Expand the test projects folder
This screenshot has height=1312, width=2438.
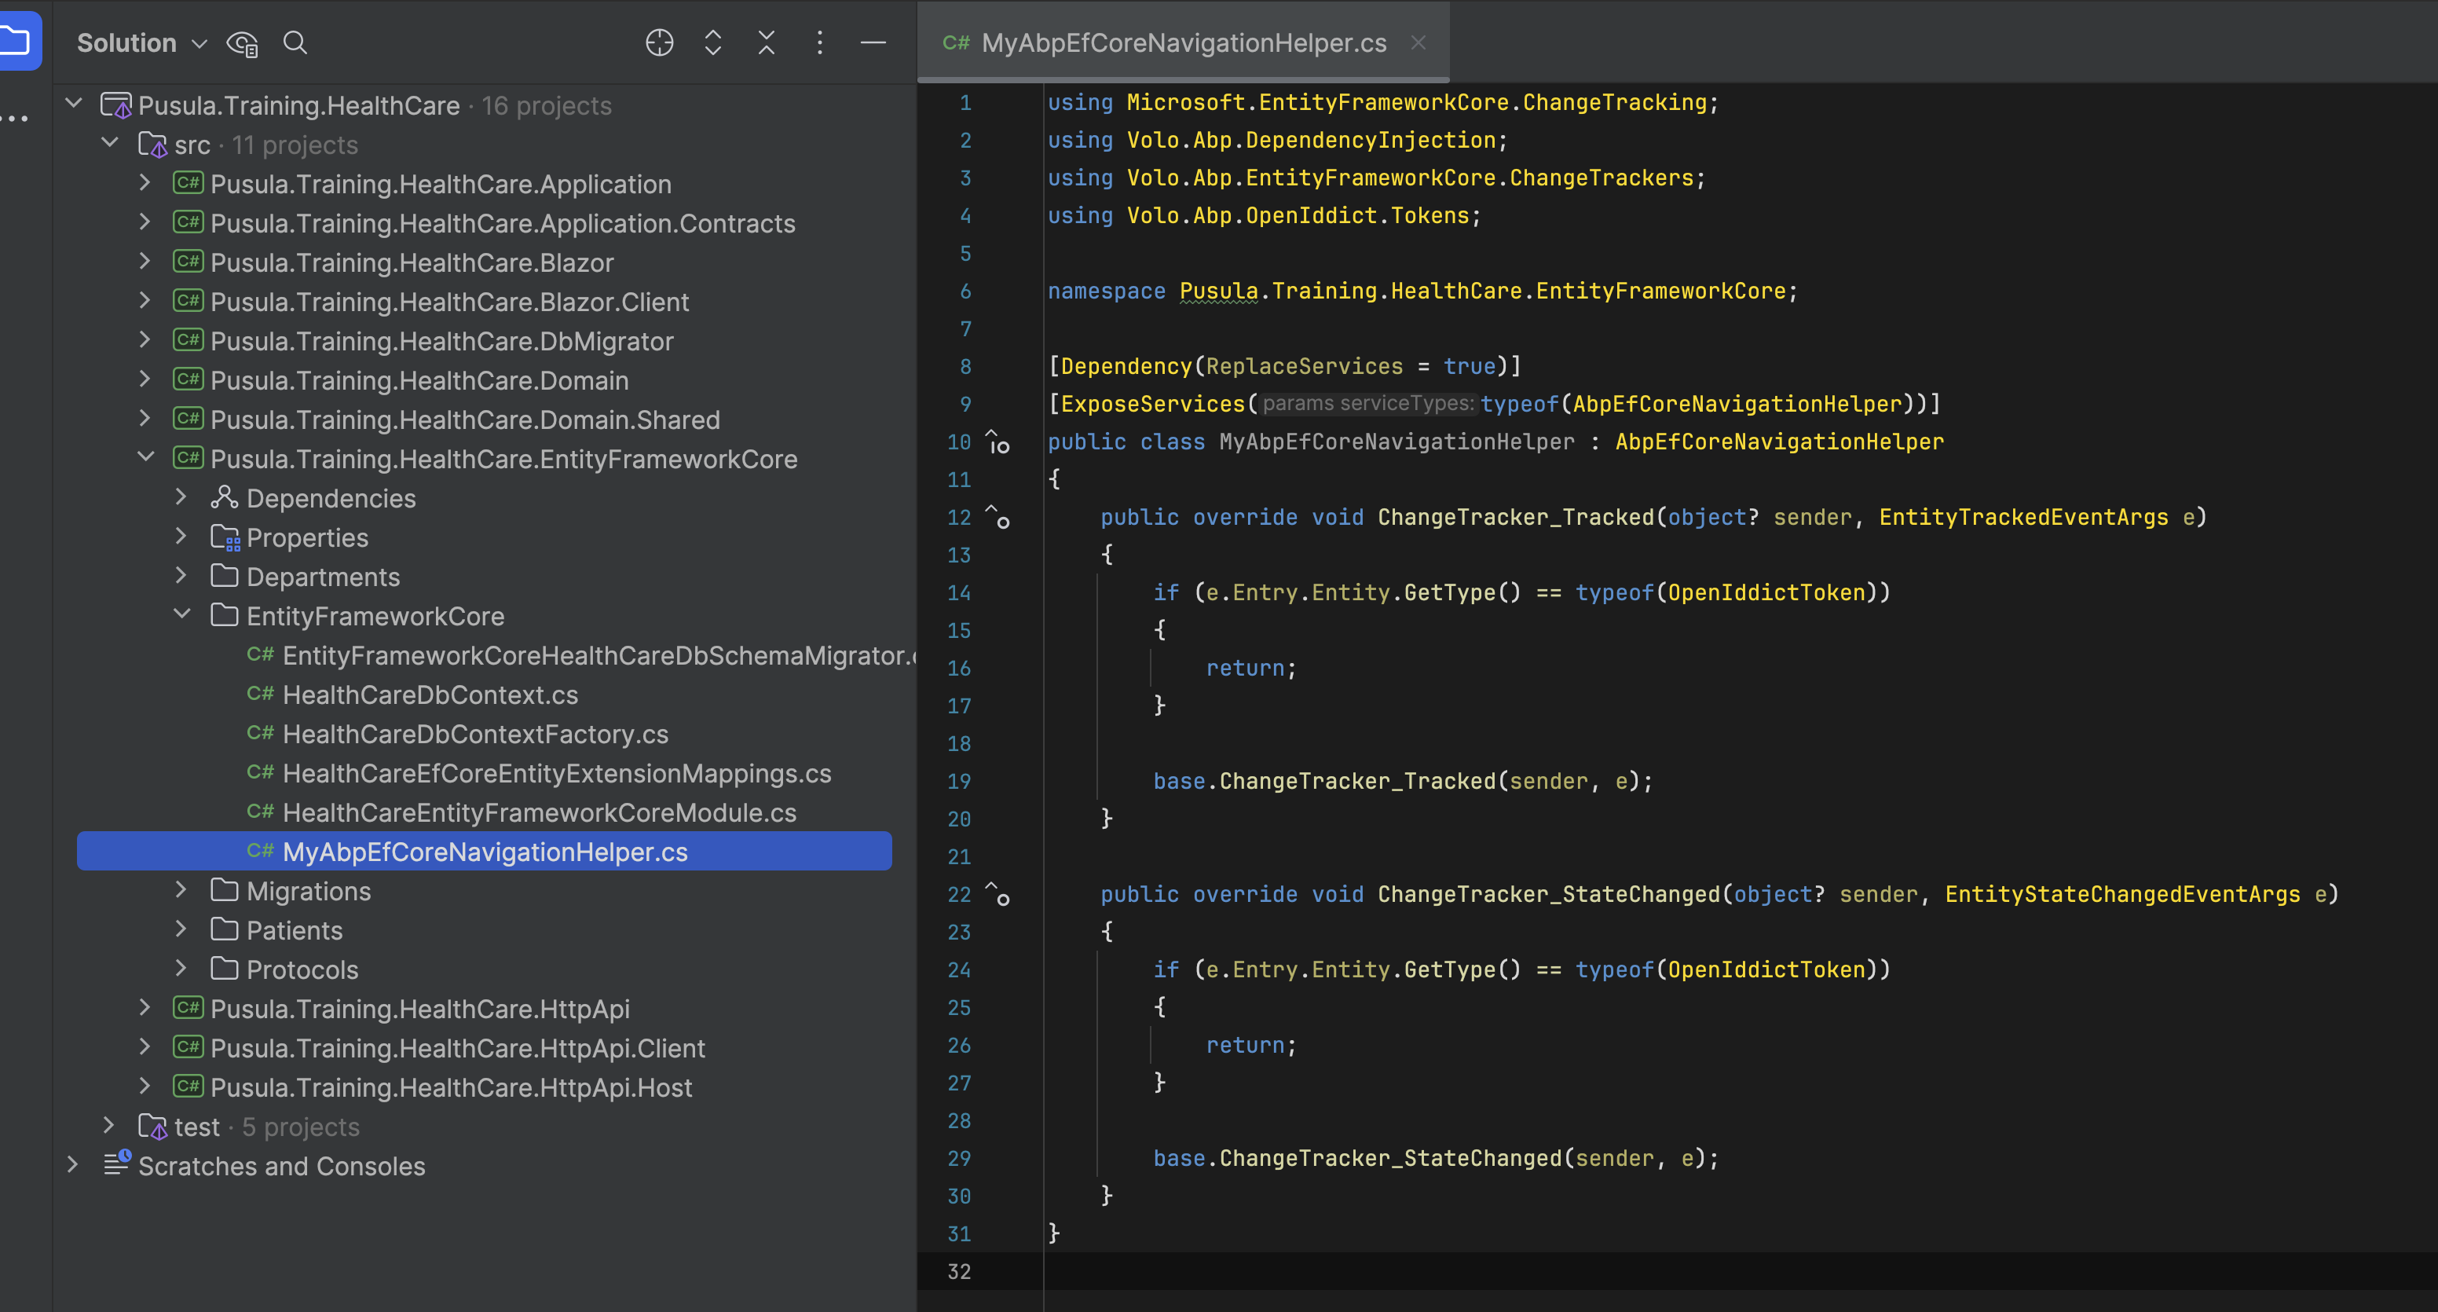[110, 1127]
